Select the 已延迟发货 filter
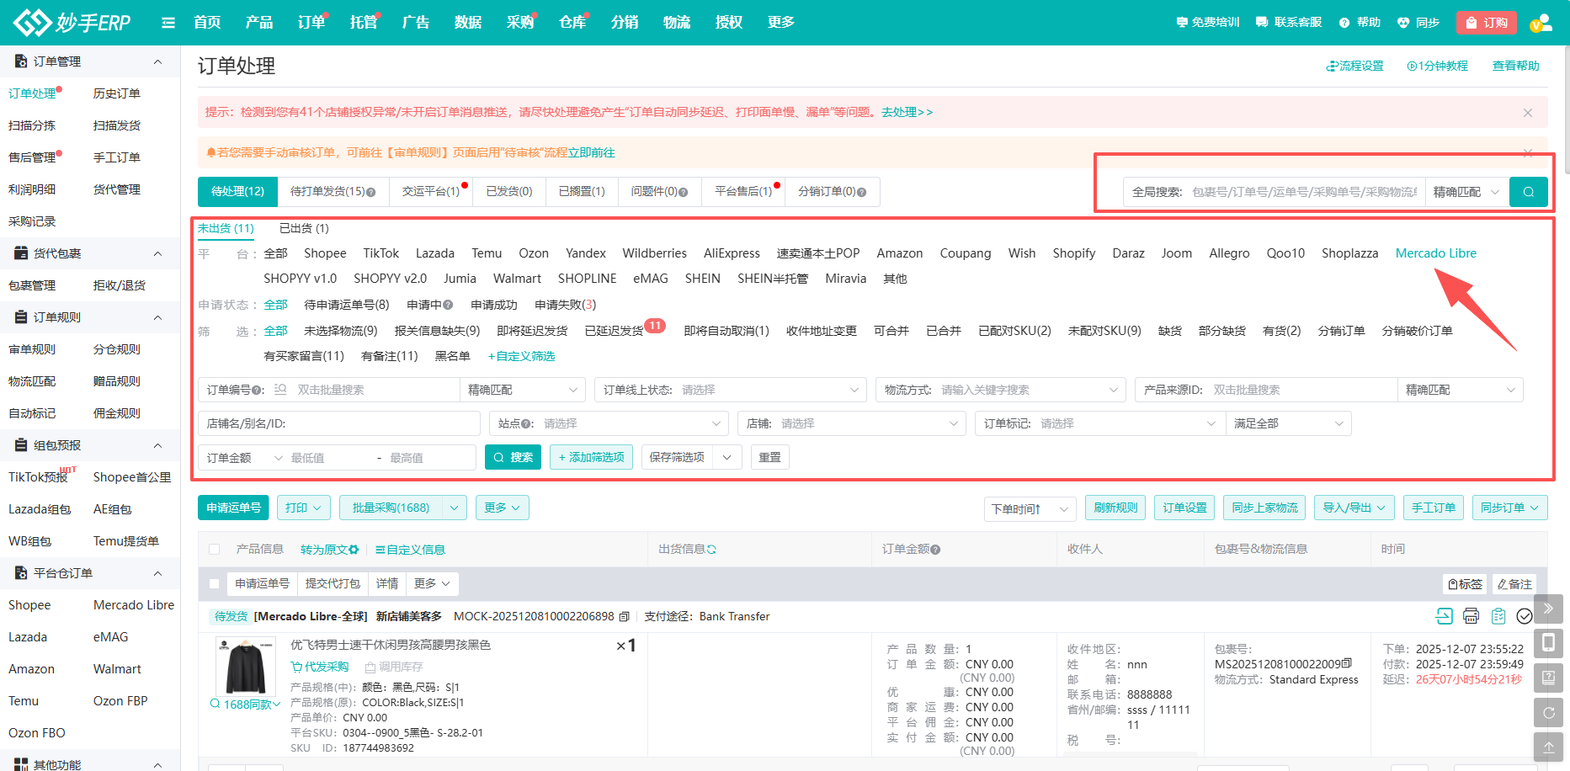1570x771 pixels. 614,331
